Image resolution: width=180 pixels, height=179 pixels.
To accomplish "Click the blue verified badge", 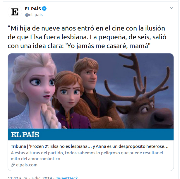I will point(44,9).
